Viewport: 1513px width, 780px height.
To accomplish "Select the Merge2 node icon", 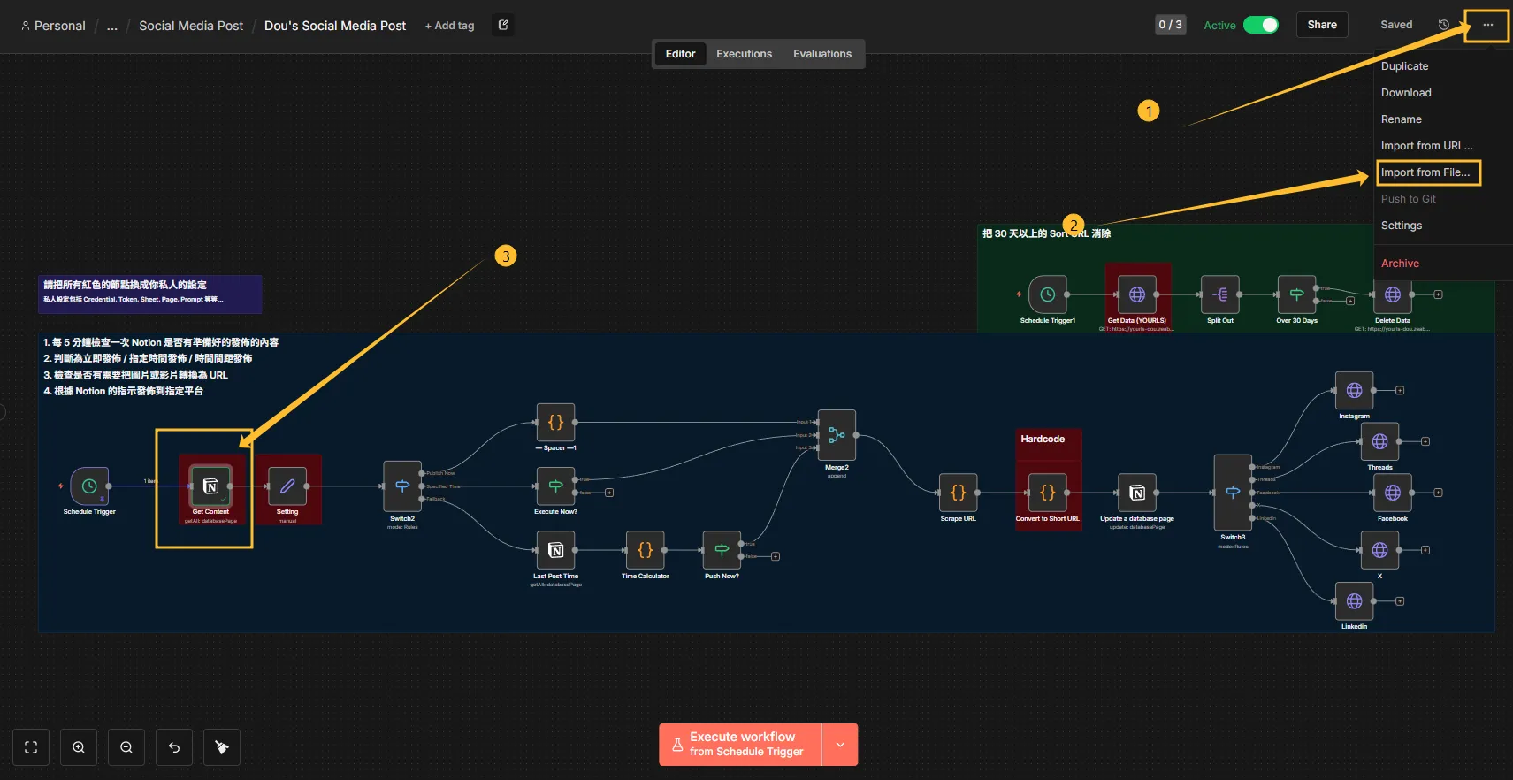I will (837, 435).
